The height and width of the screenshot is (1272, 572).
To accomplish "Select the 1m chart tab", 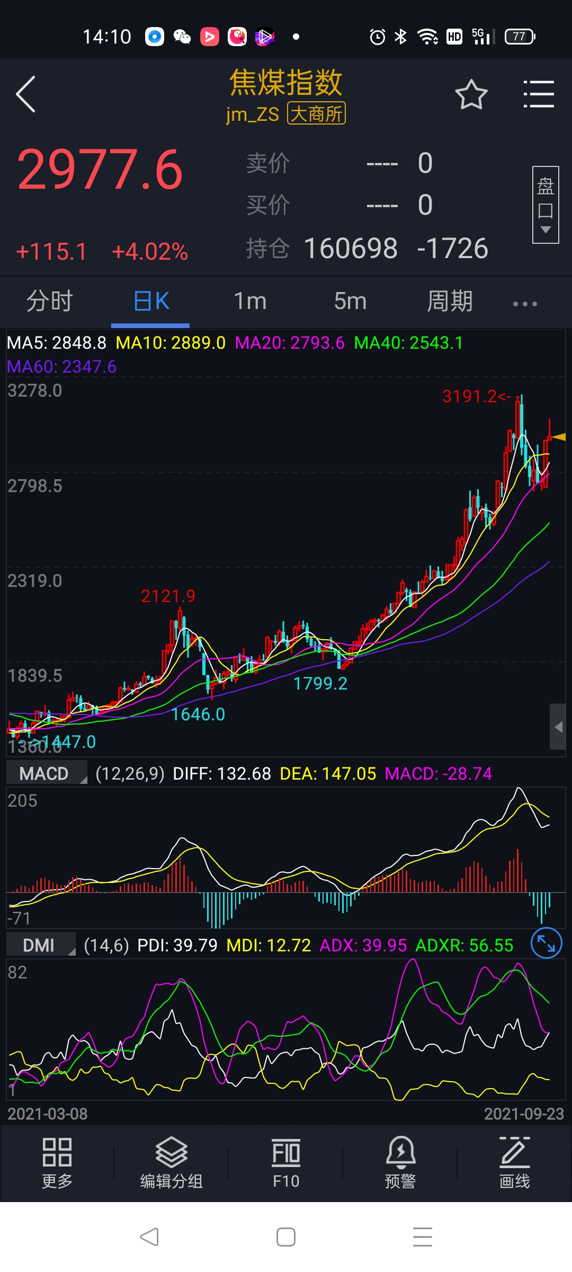I will [250, 302].
